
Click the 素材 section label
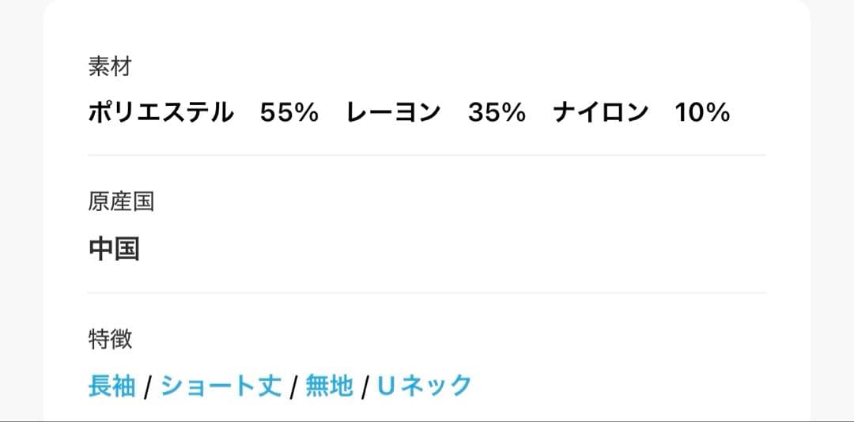(109, 66)
